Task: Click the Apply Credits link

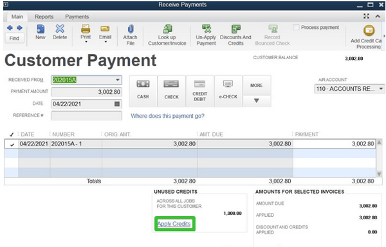Action: tap(174, 224)
